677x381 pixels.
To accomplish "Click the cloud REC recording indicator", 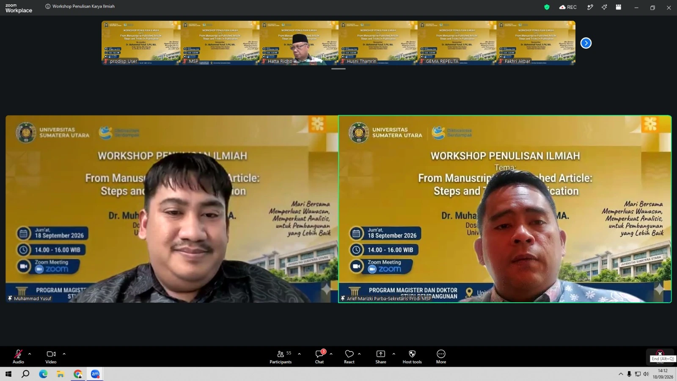I will click(x=568, y=7).
